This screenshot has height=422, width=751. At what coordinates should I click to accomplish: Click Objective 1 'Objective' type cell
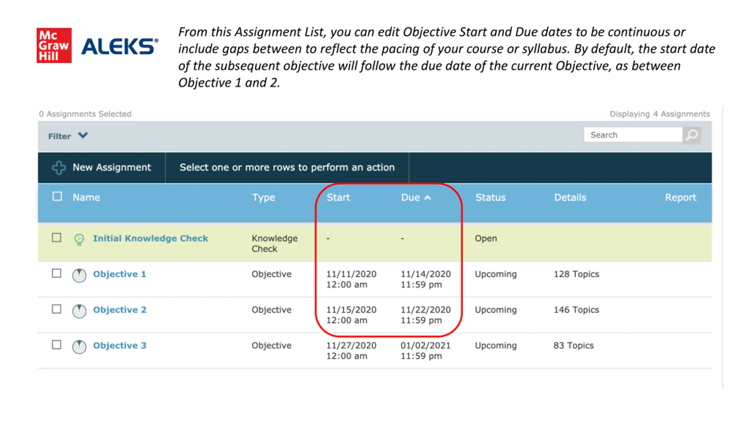tap(272, 275)
